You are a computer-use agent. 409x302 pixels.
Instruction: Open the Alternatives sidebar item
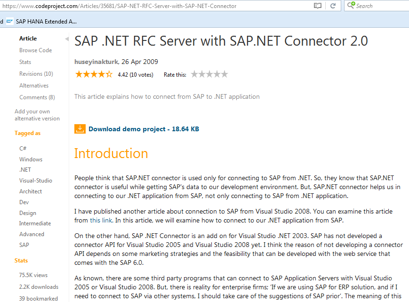point(34,86)
